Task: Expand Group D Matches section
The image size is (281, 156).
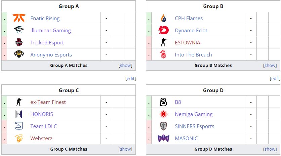Action: (270, 149)
